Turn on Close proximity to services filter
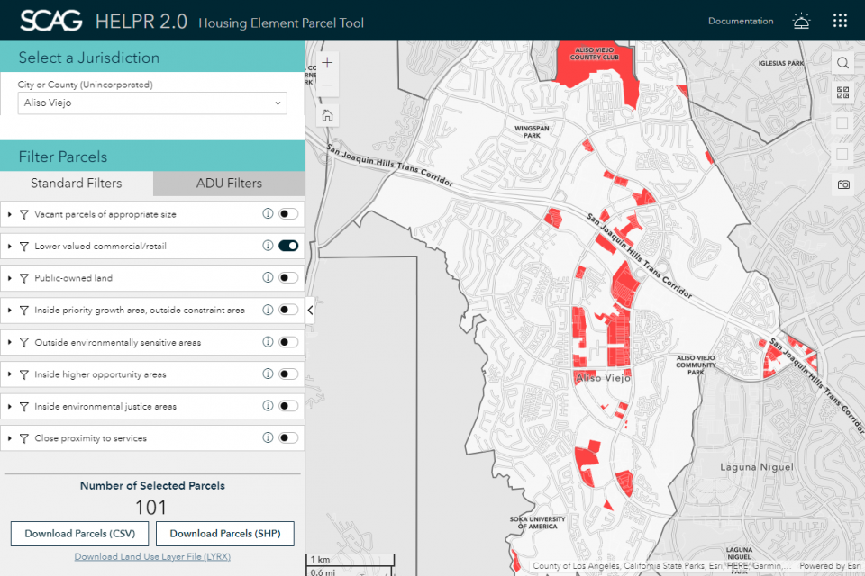The image size is (865, 576). (288, 438)
